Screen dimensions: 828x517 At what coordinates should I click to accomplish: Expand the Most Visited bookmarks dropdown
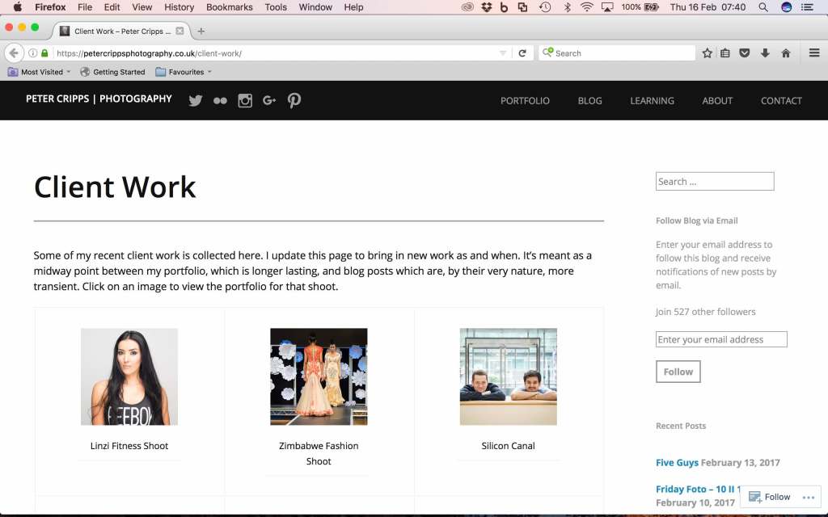39,71
